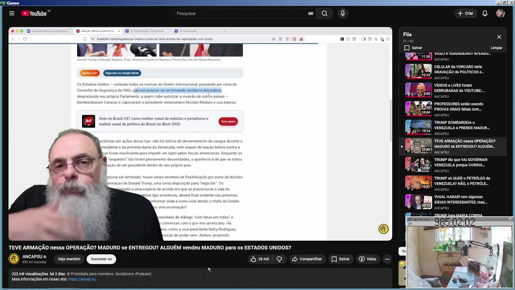Select the Será que Maduro tab in video
The image size is (515, 290).
click(x=49, y=31)
